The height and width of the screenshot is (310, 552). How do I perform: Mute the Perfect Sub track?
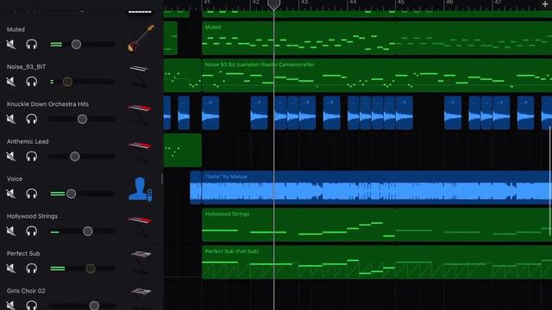[11, 268]
